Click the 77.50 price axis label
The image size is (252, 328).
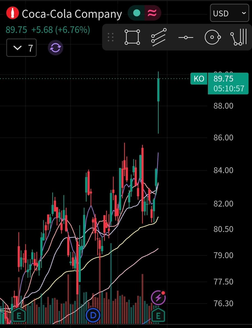click(x=224, y=282)
